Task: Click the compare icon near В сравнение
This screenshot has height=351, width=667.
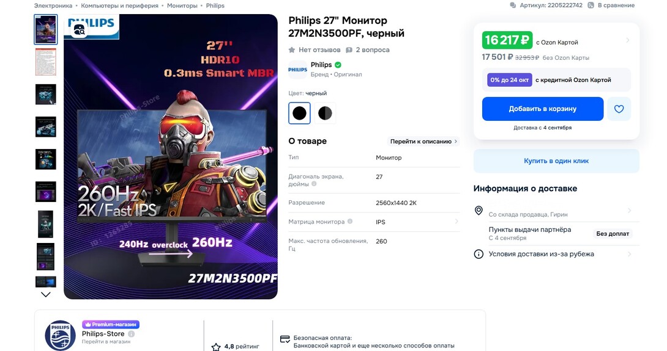Action: pyautogui.click(x=591, y=5)
